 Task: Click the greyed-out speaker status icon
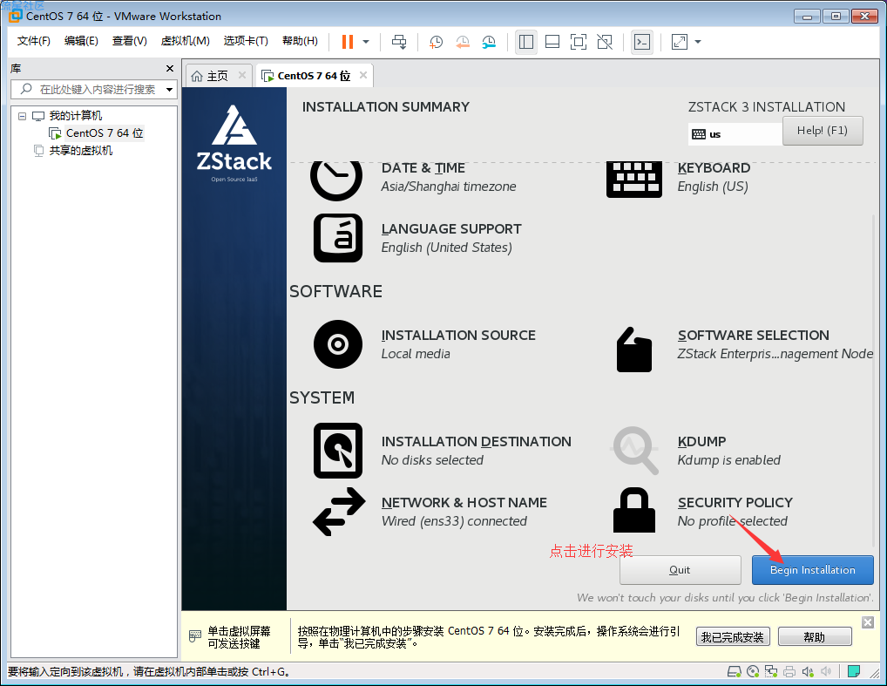tap(826, 672)
